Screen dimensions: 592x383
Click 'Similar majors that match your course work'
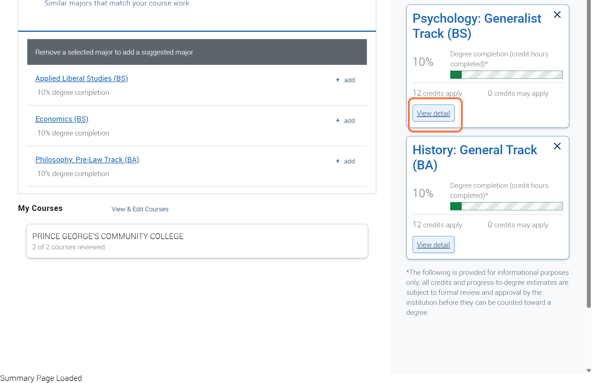tap(117, 3)
